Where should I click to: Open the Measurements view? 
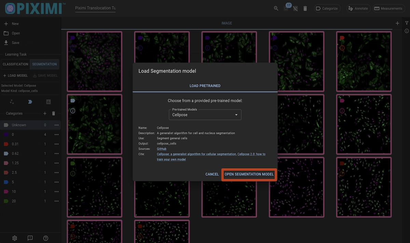point(388,9)
